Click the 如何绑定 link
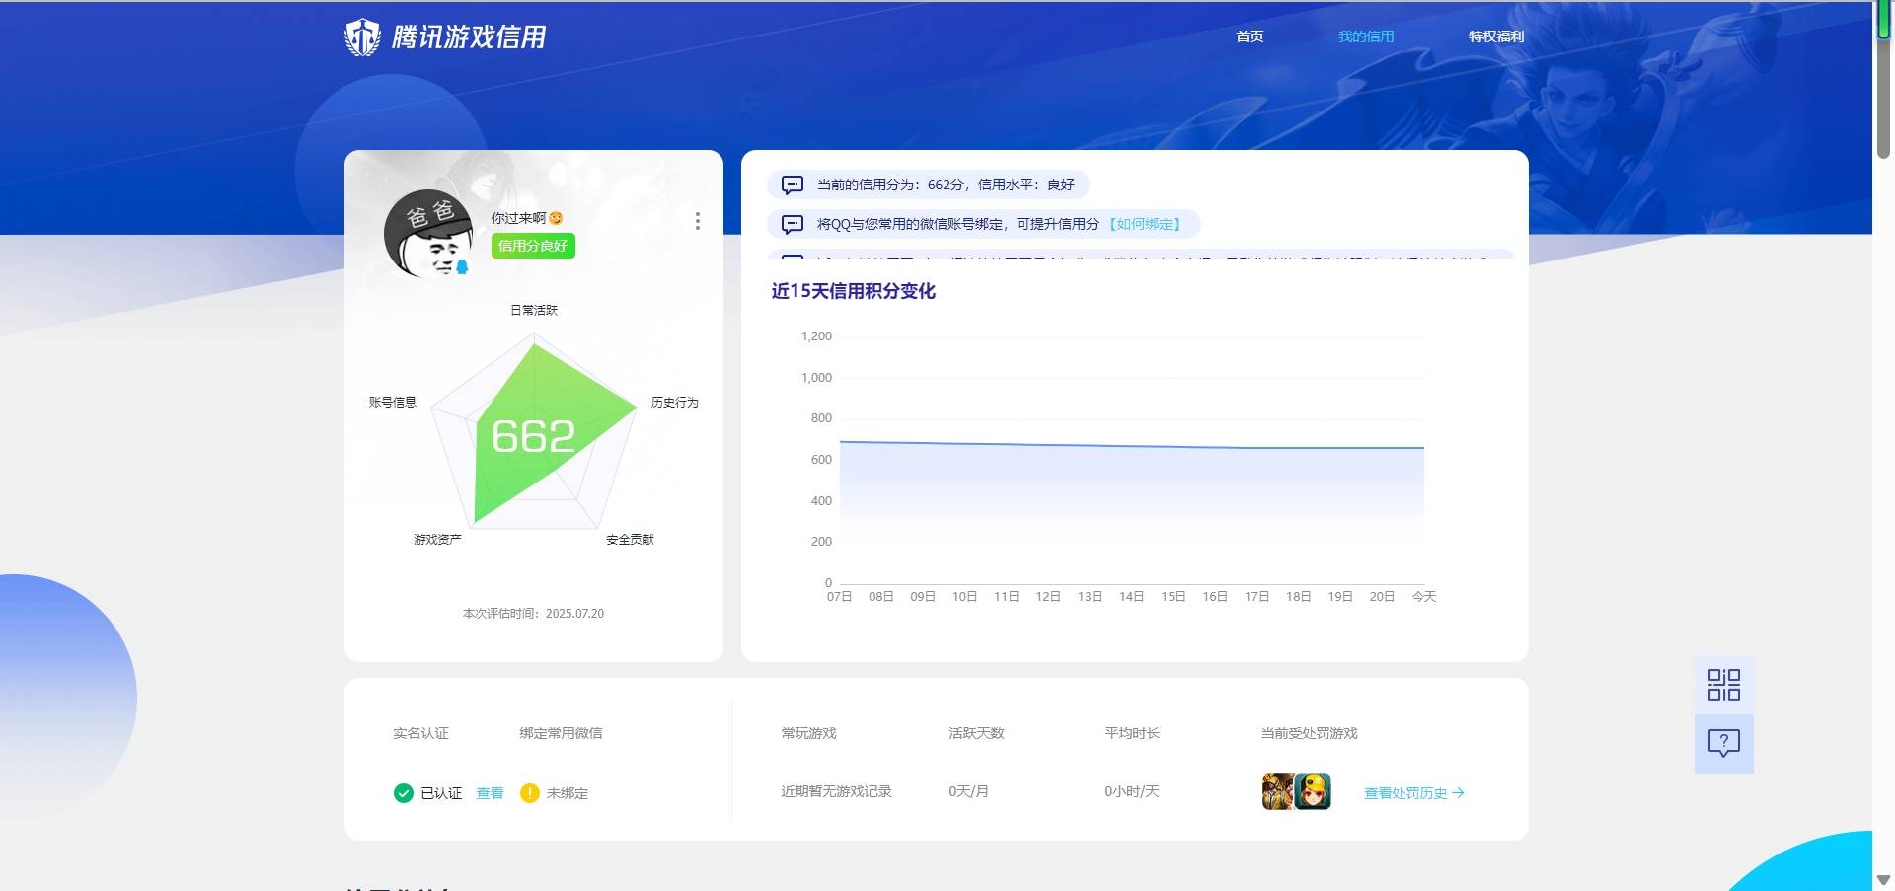The height and width of the screenshot is (891, 1895). (1145, 224)
